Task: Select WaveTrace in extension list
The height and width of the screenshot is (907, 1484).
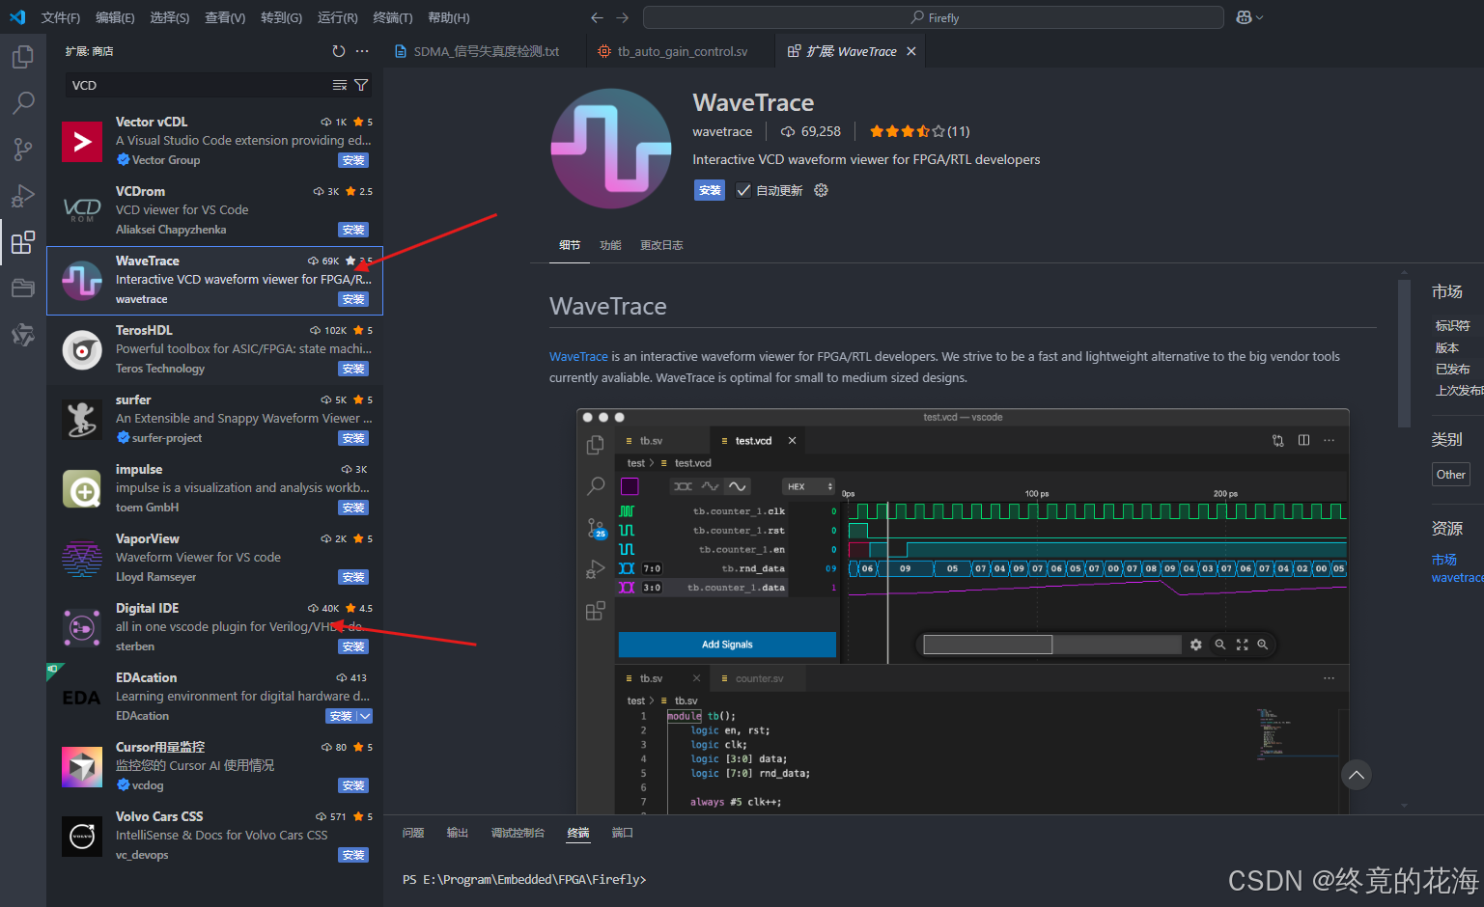Action: pyautogui.click(x=215, y=280)
